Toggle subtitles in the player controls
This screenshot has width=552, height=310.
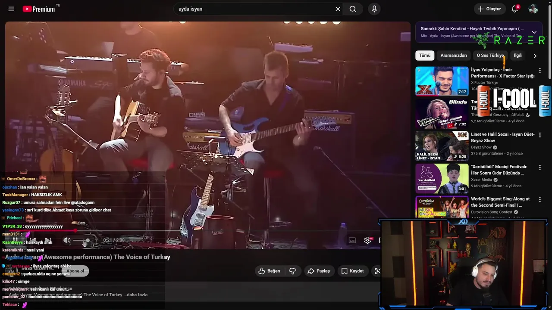[x=352, y=240]
